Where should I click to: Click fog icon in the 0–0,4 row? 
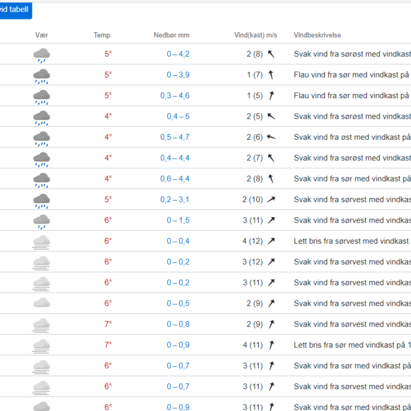click(x=42, y=242)
